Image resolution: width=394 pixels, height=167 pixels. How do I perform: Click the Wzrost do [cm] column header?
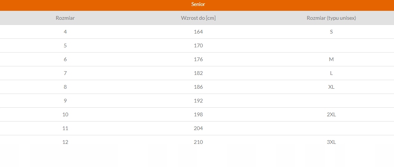(x=198, y=18)
